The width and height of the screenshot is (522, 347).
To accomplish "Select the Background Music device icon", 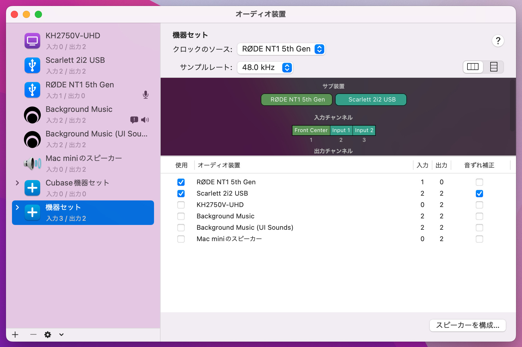I will pyautogui.click(x=32, y=115).
